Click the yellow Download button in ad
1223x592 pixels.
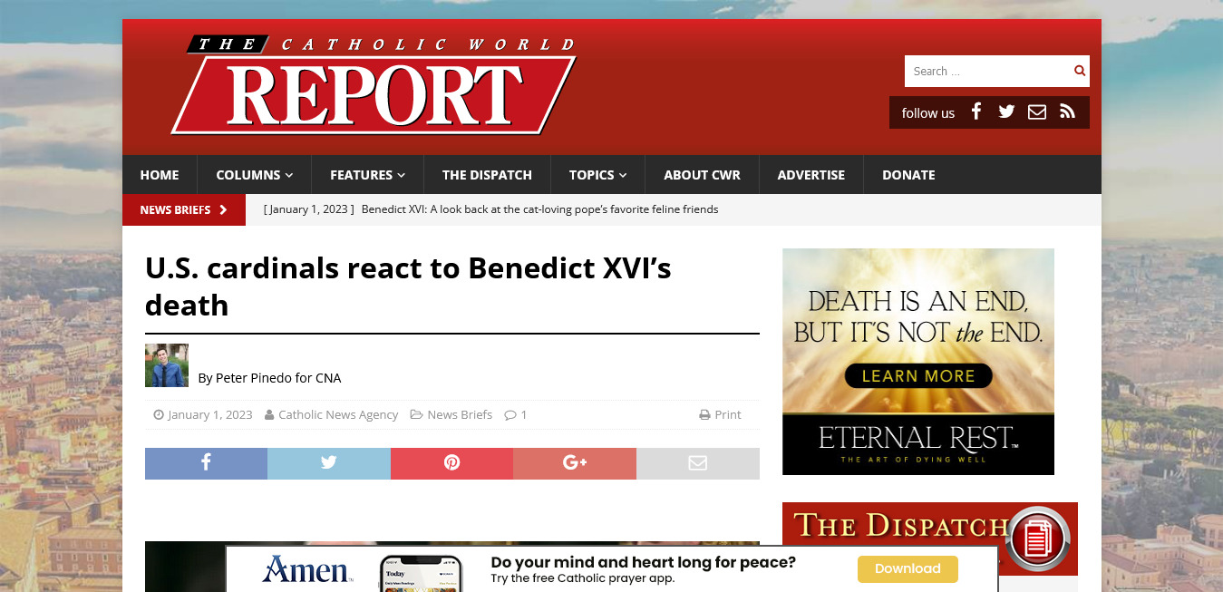click(x=908, y=568)
